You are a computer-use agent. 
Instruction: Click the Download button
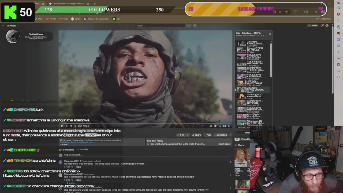click(x=220, y=135)
